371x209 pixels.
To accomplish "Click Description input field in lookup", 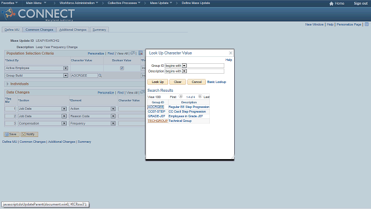I will tap(205, 71).
